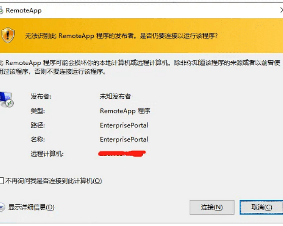The width and height of the screenshot is (283, 226).
Task: Click the warning headline about 发布者
Action: (x=121, y=36)
